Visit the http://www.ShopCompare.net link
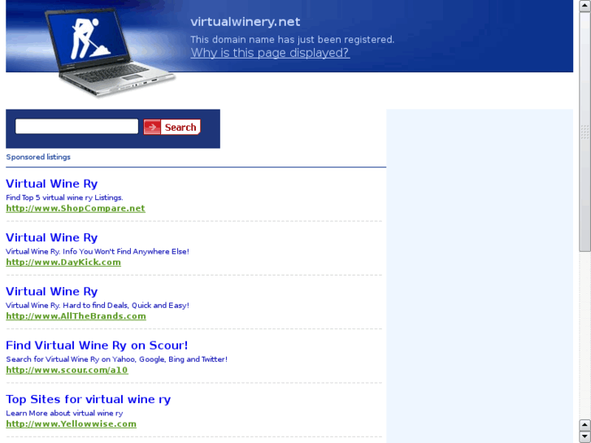Viewport: 591px width, 443px height. point(76,208)
